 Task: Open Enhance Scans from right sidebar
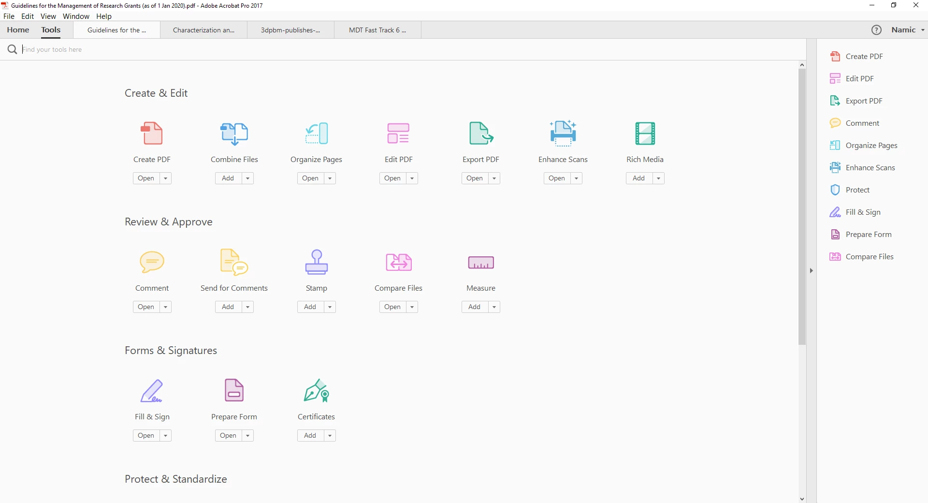pyautogui.click(x=862, y=167)
